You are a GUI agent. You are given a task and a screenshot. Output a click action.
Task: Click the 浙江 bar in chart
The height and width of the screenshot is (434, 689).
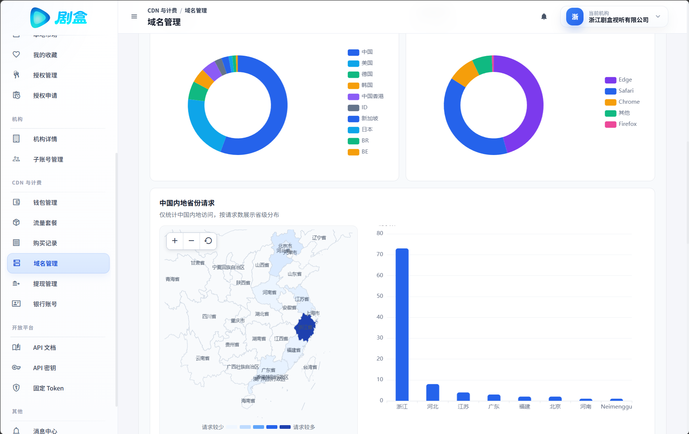[x=402, y=324]
